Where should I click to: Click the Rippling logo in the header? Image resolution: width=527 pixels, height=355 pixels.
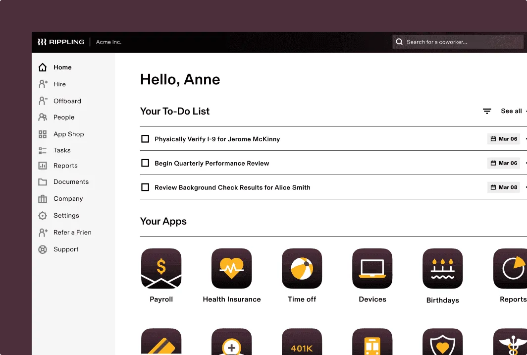pyautogui.click(x=59, y=42)
